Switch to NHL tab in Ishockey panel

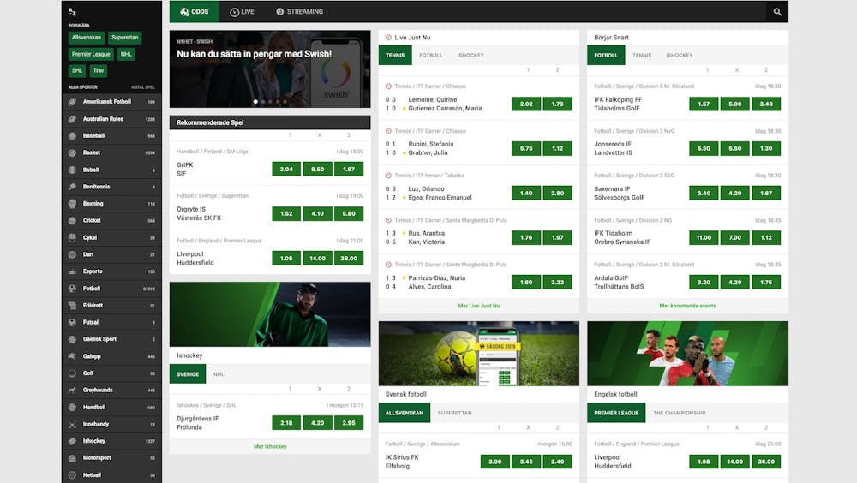[218, 374]
